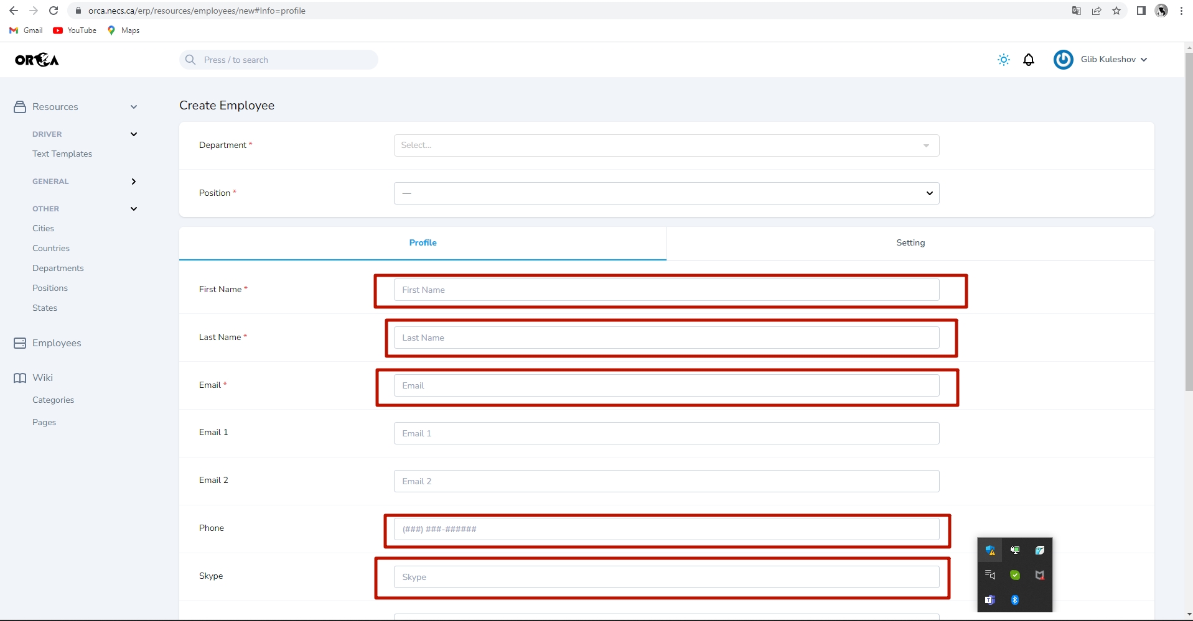The image size is (1193, 621).
Task: Open the Glib Kuleshov user menu chevron
Action: point(1144,60)
